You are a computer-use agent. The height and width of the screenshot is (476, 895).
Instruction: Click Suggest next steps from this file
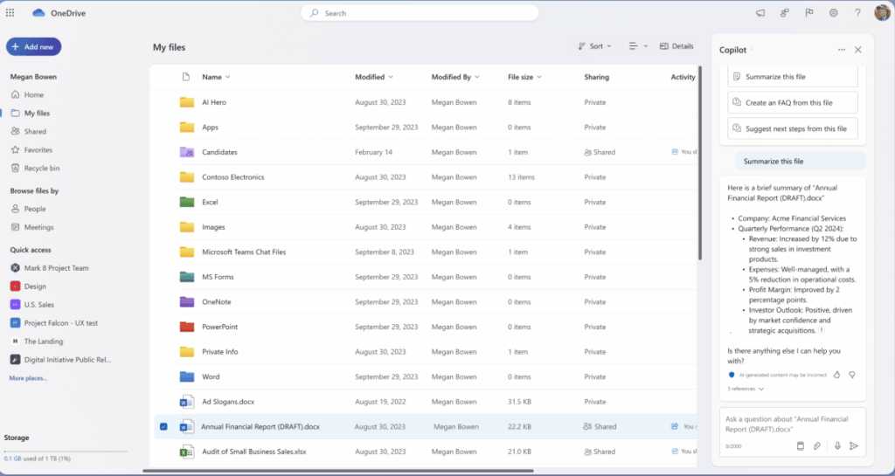point(792,129)
